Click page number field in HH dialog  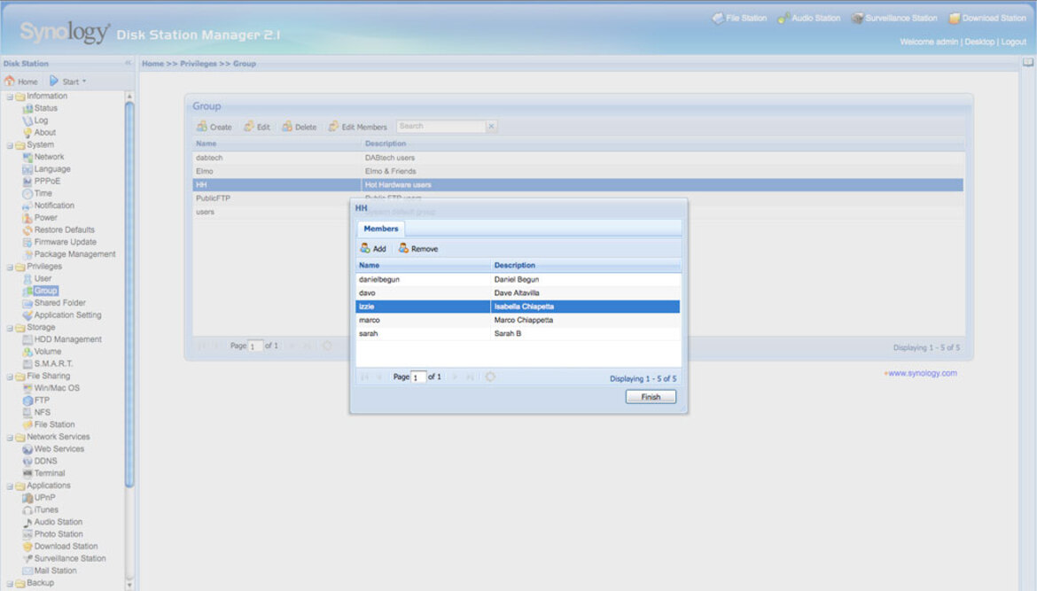point(418,377)
